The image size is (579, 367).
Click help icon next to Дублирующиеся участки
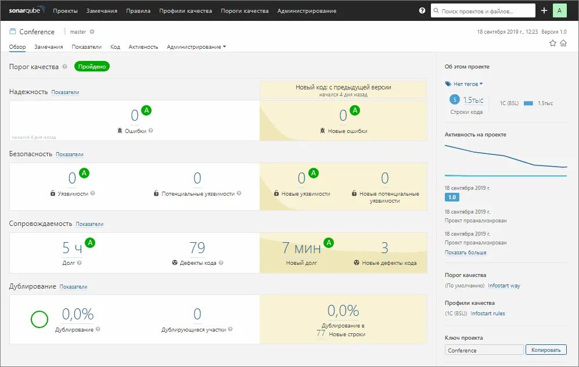pyautogui.click(x=230, y=329)
